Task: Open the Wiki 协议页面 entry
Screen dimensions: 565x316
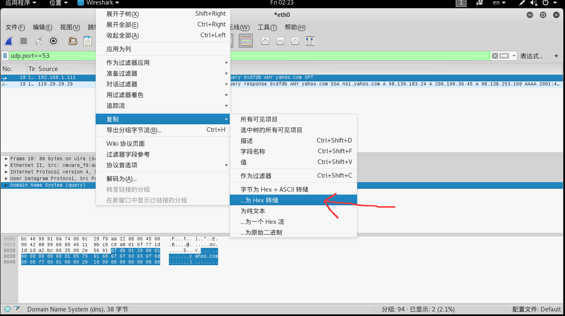Action: click(163, 144)
